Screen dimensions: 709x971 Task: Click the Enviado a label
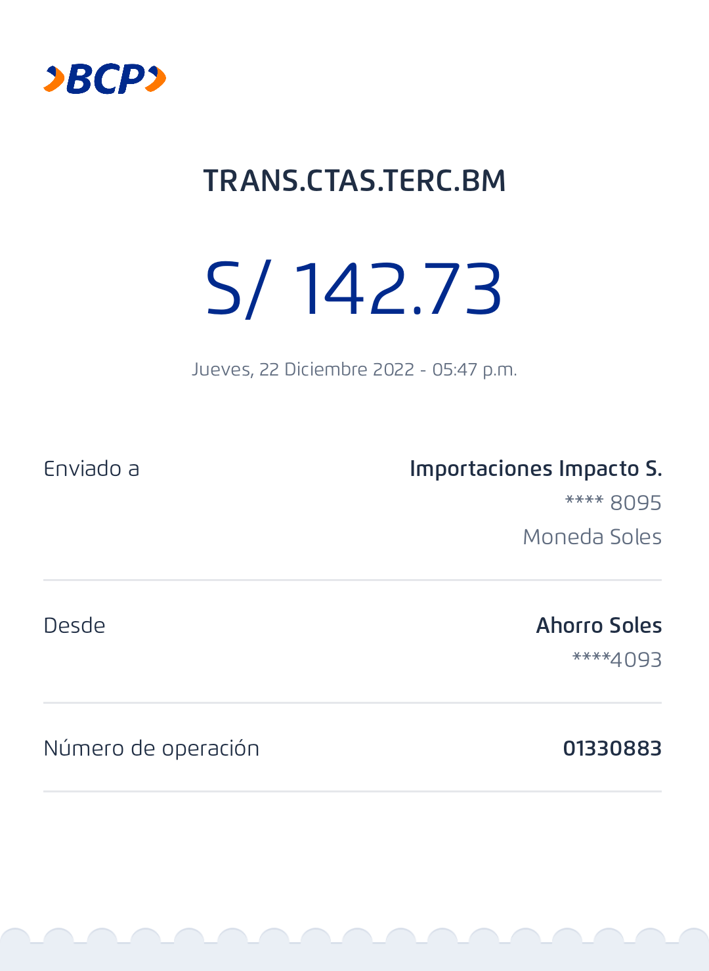(91, 469)
